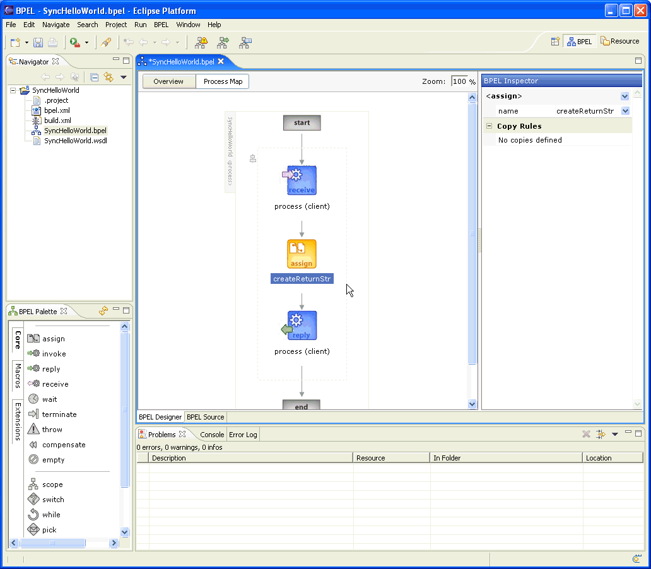Open the Navigator view menu arrow
This screenshot has width=651, height=569.
click(x=123, y=77)
